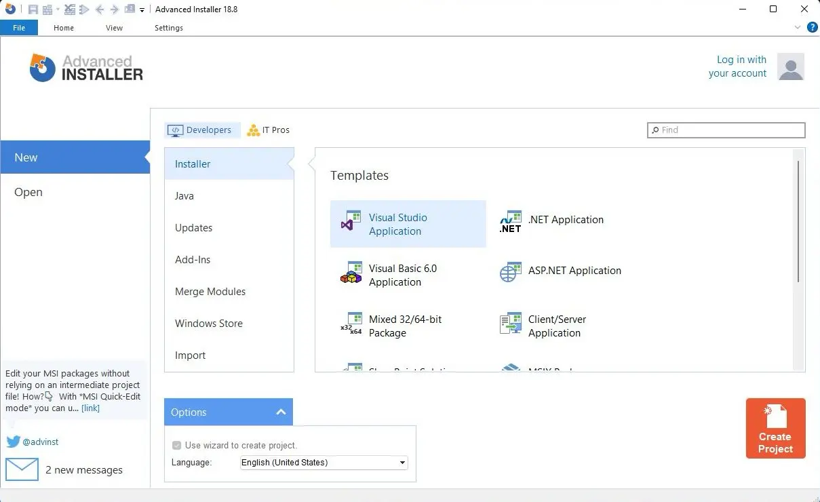Screen dimensions: 820x502
Task: Click the Run icon in quick toolbar
Action: [84, 9]
